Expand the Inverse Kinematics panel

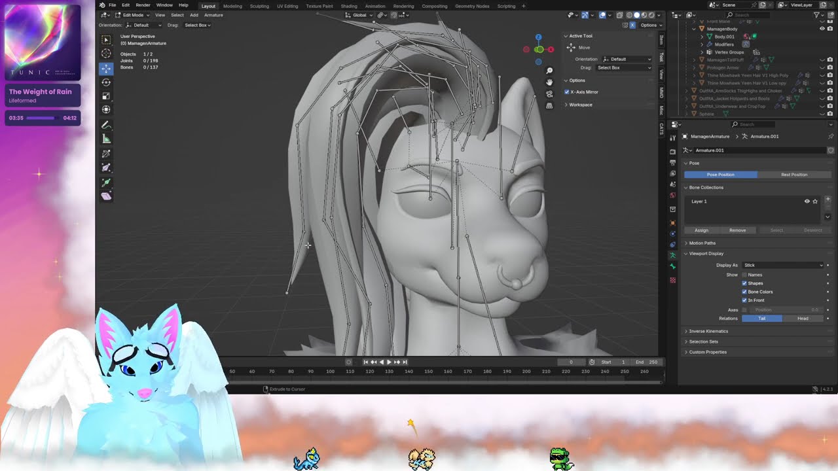coord(708,332)
